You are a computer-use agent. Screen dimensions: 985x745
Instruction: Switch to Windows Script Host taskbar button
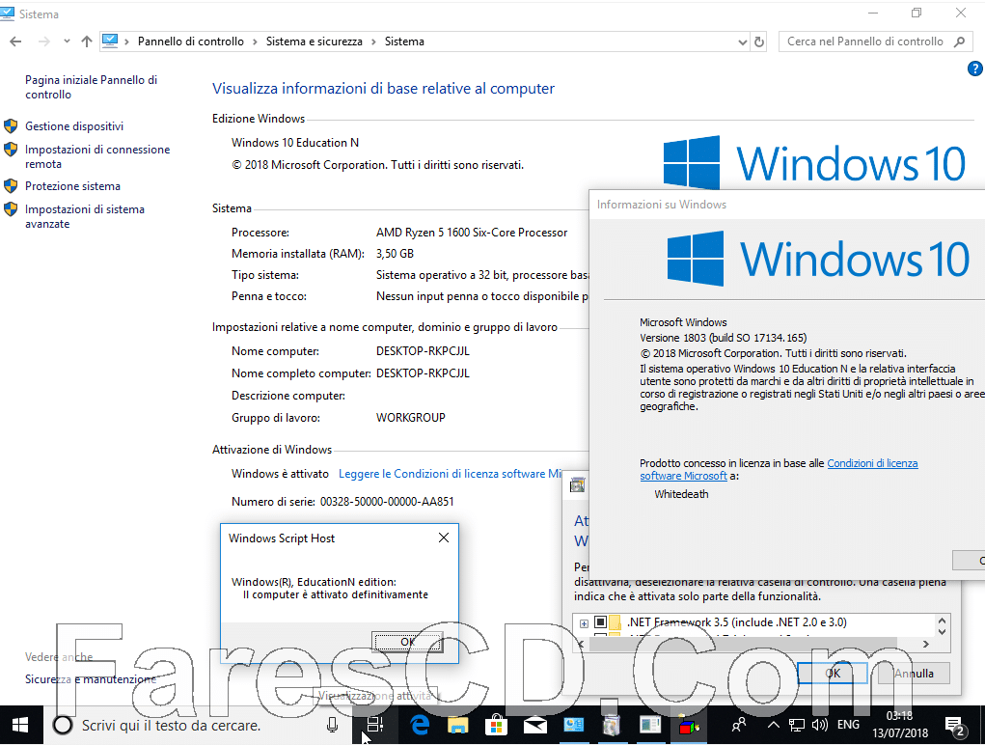tap(689, 726)
